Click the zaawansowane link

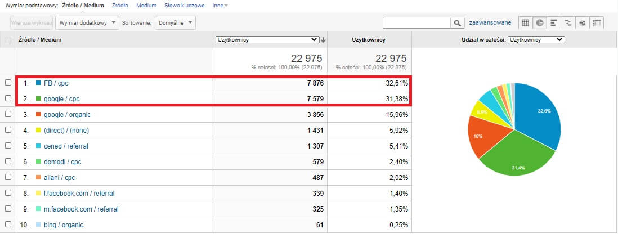(x=490, y=23)
